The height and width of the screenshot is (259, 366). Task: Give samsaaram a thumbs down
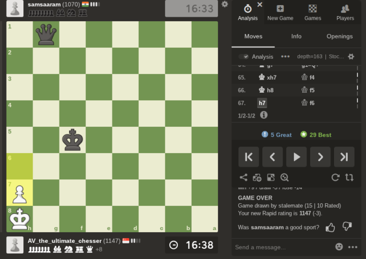[347, 226]
